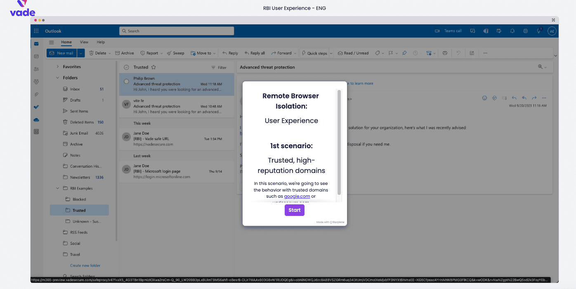Image resolution: width=576 pixels, height=289 pixels.
Task: Open the More apps icon in rail
Action: 36,132
